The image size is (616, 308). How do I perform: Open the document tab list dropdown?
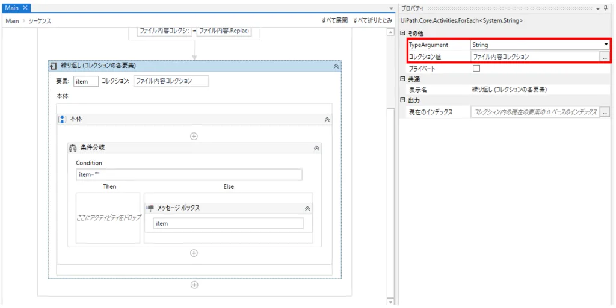point(391,8)
